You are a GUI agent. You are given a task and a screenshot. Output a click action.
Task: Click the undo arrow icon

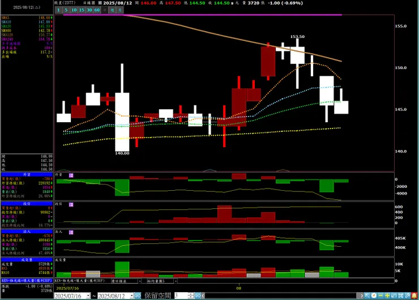[x=394, y=295]
